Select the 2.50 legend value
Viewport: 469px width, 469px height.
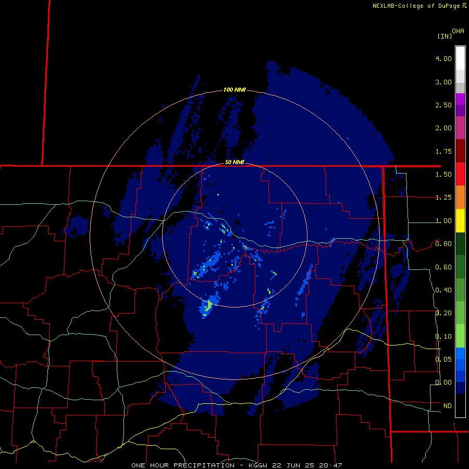443,105
